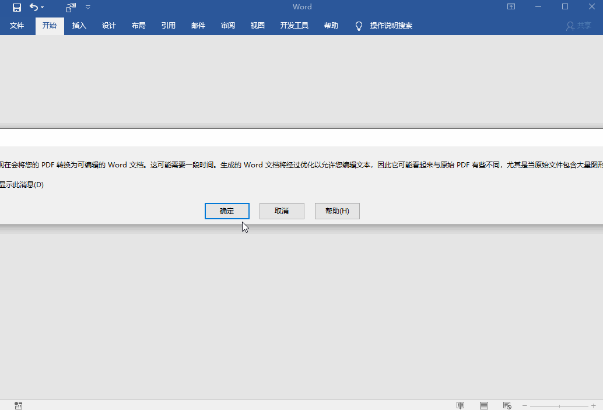Click the Undo icon

32,7
